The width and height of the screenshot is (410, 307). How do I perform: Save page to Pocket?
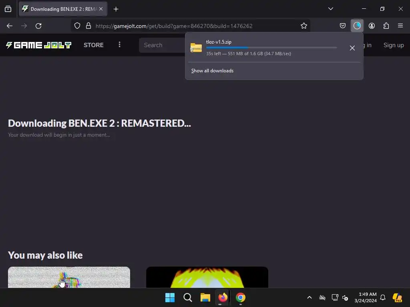343,26
